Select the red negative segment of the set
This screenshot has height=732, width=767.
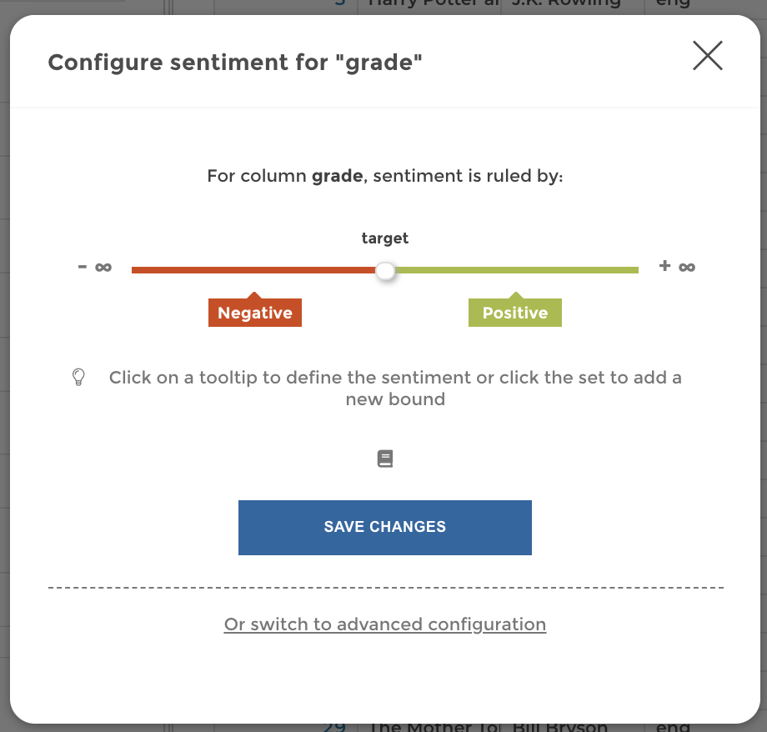250,269
